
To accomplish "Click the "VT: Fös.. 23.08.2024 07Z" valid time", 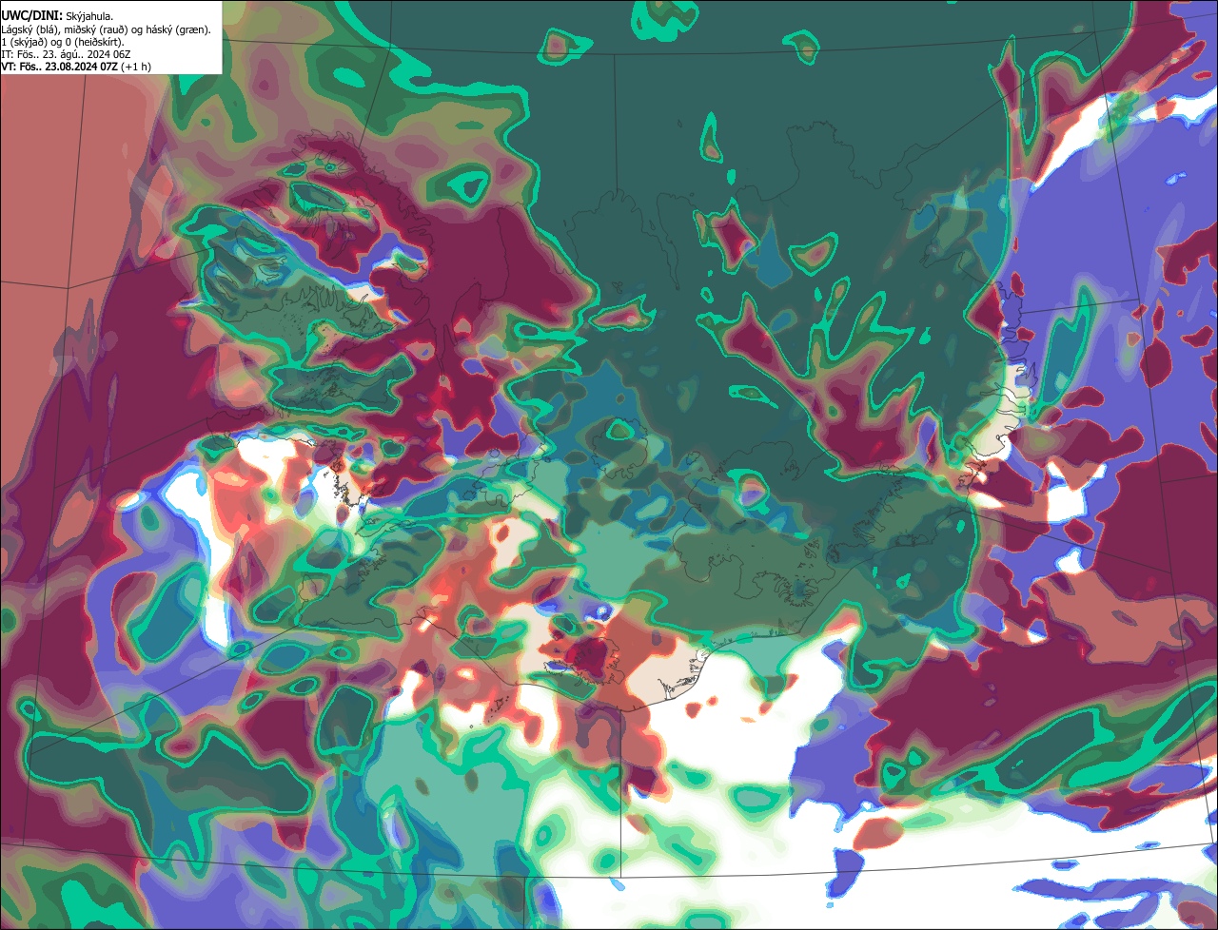I will pos(60,67).
